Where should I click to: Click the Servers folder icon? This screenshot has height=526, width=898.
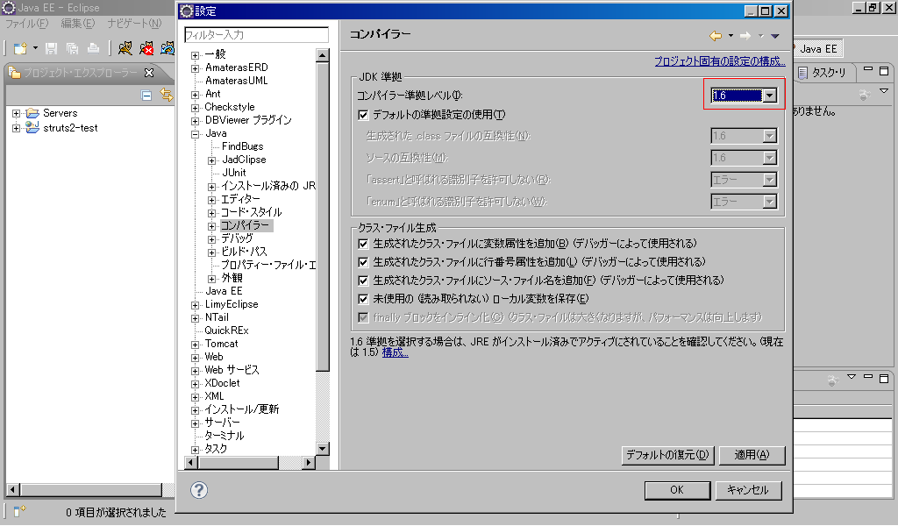(32, 113)
